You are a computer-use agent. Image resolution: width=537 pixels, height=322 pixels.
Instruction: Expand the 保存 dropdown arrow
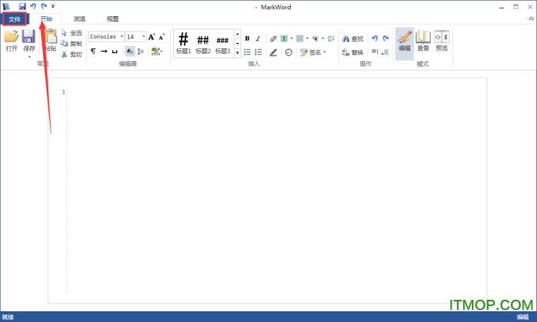point(29,56)
